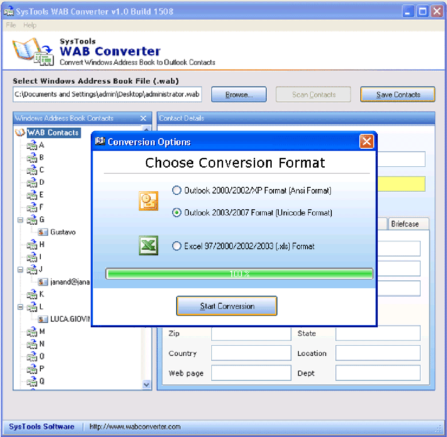447x437 pixels.
Task: Click the contact card icon beside Gustavo
Action: 43,232
